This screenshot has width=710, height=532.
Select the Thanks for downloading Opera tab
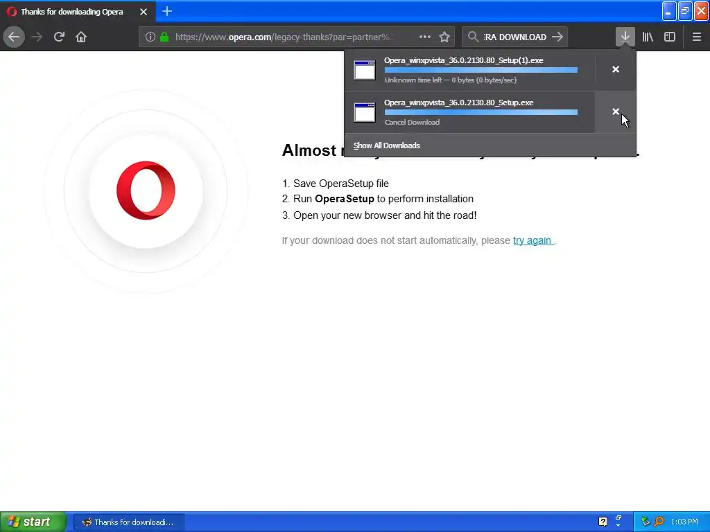78,12
